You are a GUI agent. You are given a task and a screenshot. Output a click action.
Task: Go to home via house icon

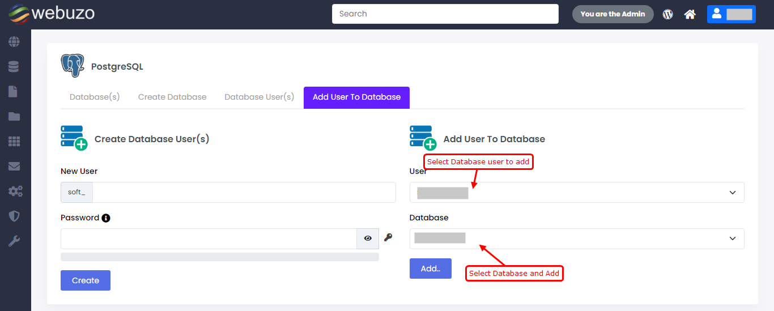[690, 14]
